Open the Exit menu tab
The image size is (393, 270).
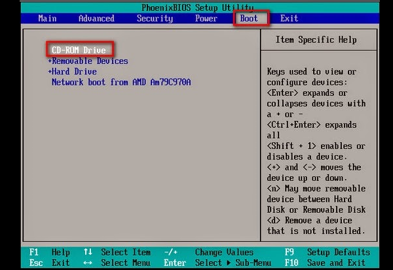[289, 18]
